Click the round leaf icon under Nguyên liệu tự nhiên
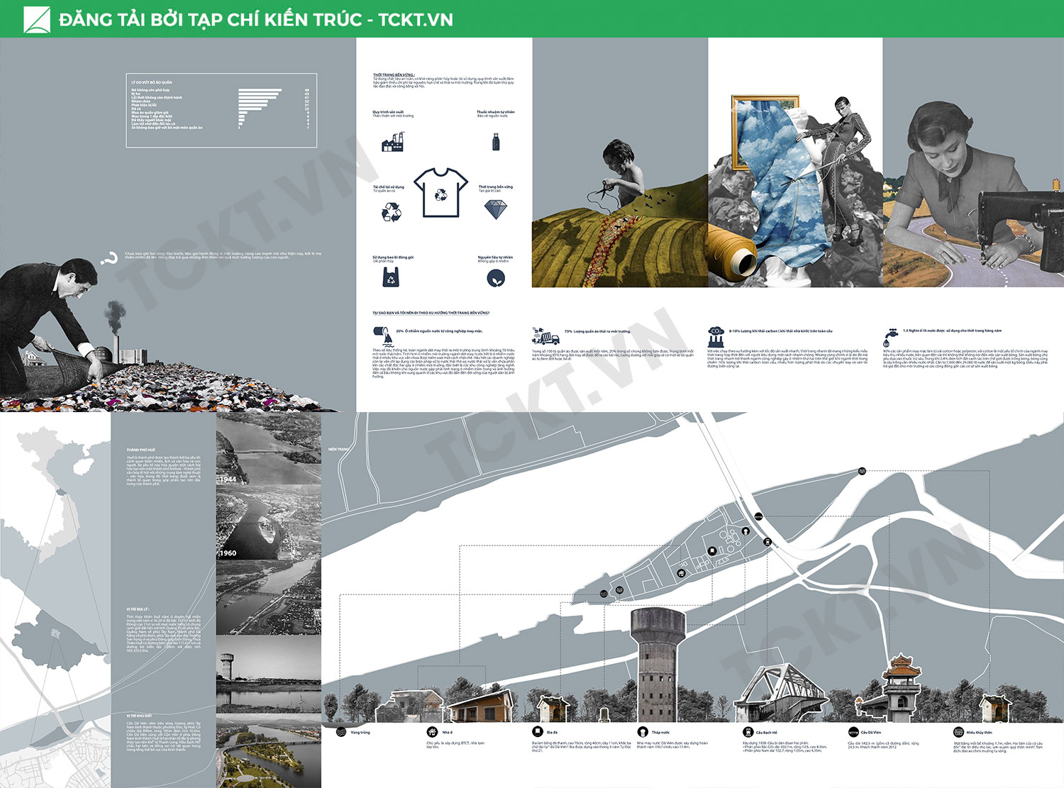 click(496, 278)
